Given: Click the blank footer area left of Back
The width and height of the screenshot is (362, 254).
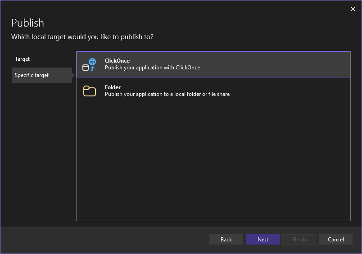Looking at the screenshot, I should click(x=104, y=240).
